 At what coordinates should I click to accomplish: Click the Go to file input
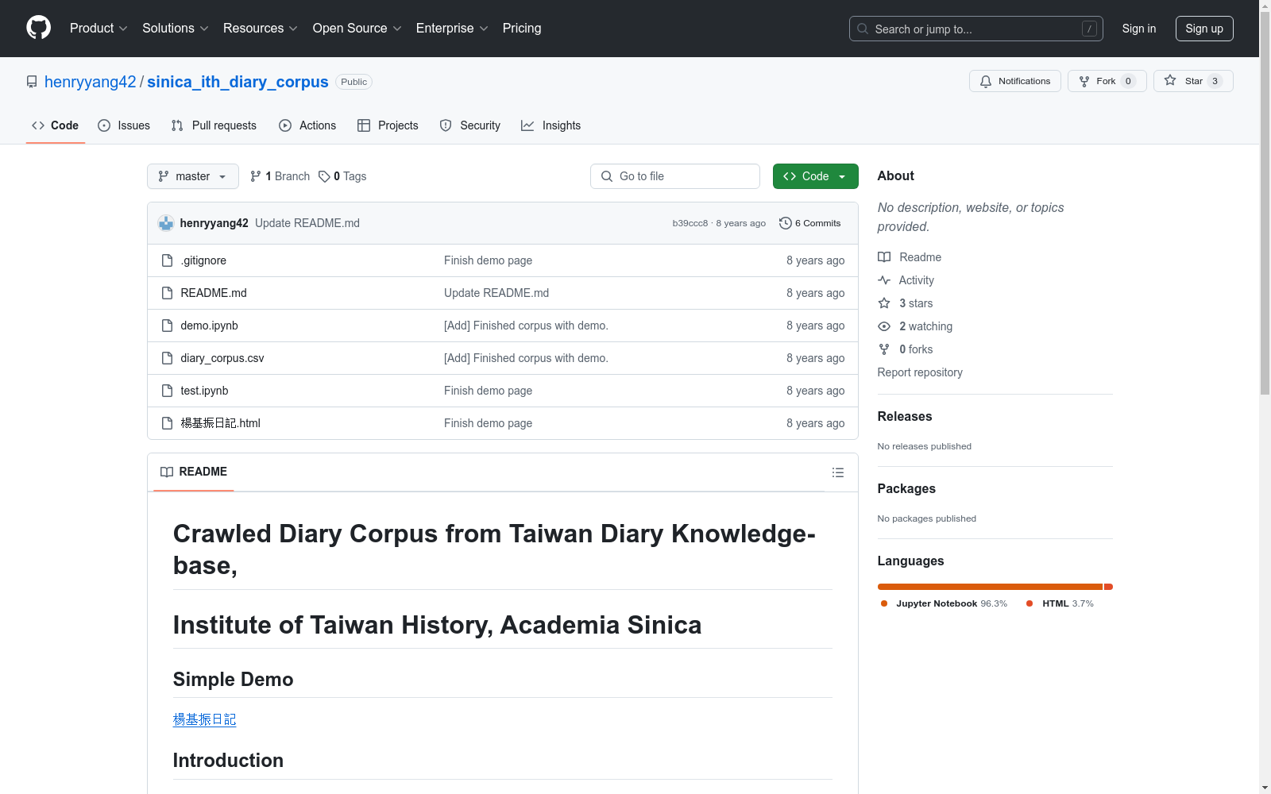click(675, 176)
